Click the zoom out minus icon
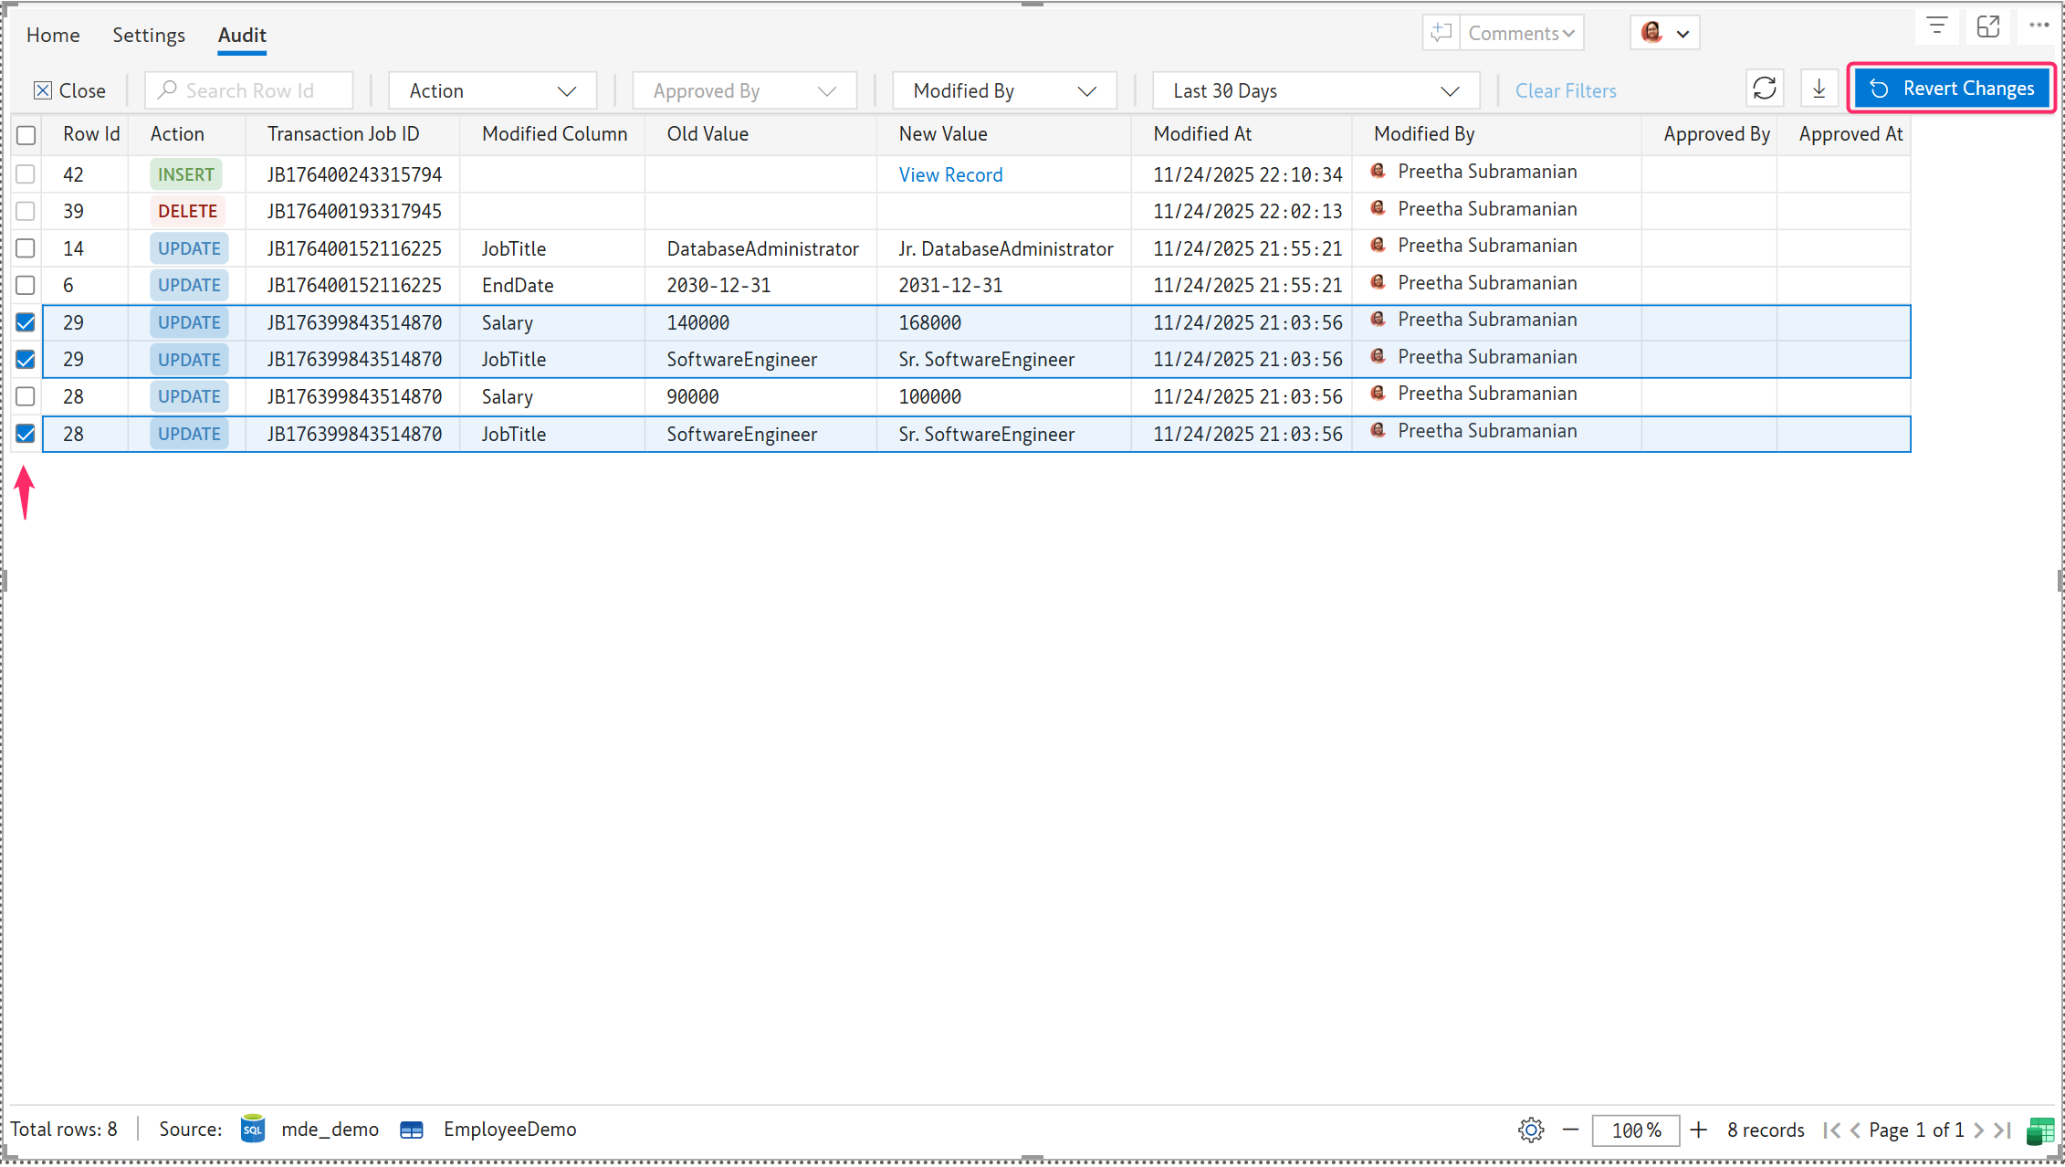The image size is (2065, 1167). click(1570, 1130)
